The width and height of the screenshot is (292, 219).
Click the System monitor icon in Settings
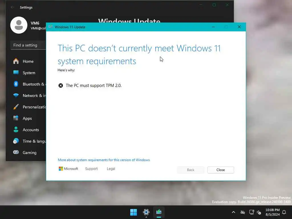pos(16,72)
